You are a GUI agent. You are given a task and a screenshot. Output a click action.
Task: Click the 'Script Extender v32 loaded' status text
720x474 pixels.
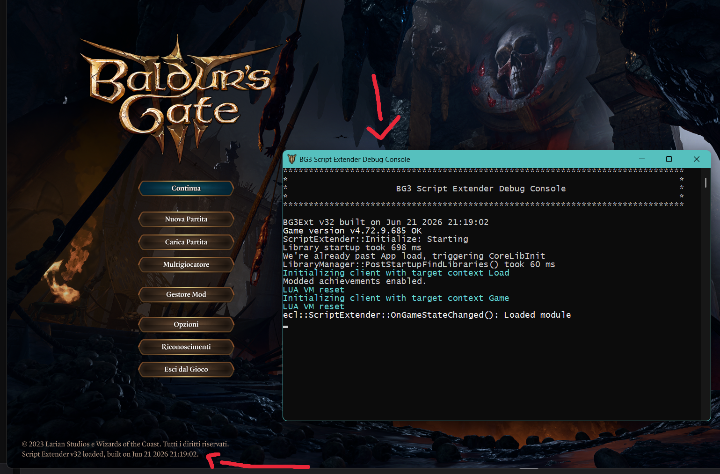pyautogui.click(x=110, y=454)
